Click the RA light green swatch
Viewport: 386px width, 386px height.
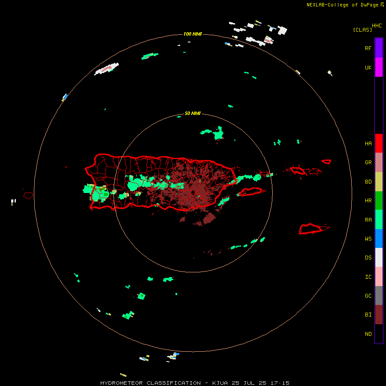[379, 220]
